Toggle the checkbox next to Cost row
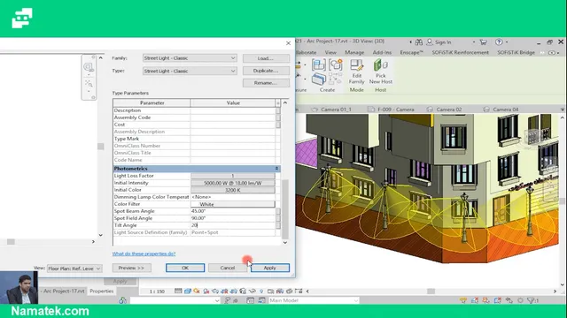 [277, 125]
